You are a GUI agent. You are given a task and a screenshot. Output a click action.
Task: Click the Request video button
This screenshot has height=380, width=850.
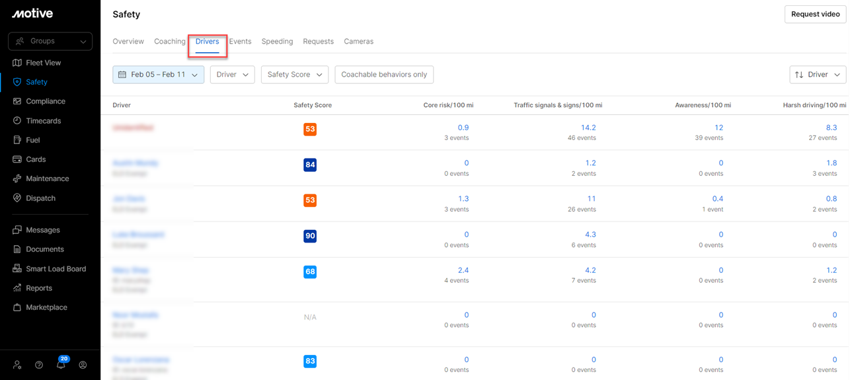pos(815,14)
